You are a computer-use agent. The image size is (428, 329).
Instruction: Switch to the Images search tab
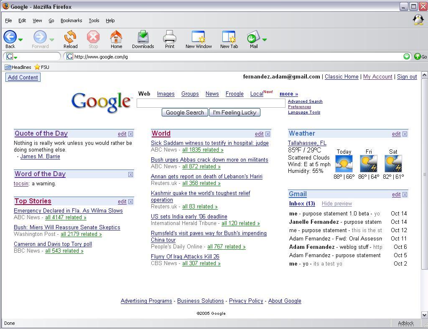[x=166, y=94]
